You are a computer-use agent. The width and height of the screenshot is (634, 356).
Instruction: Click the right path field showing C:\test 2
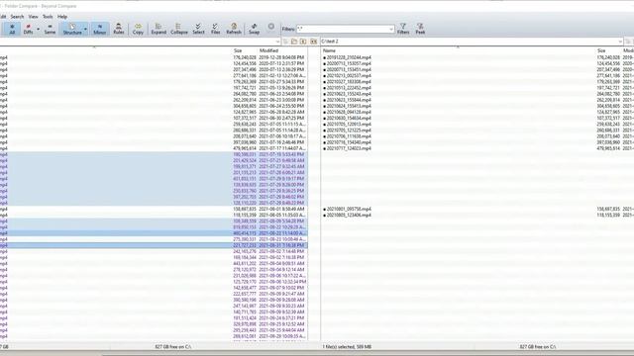click(469, 42)
